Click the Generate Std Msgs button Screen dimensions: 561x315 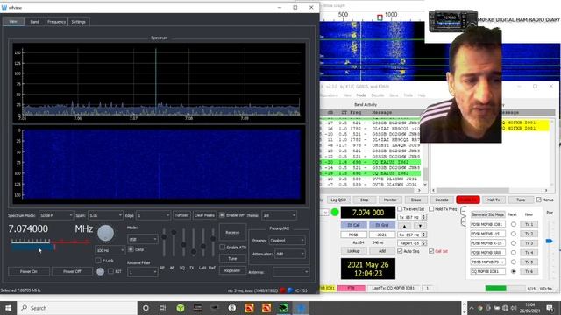(x=487, y=214)
